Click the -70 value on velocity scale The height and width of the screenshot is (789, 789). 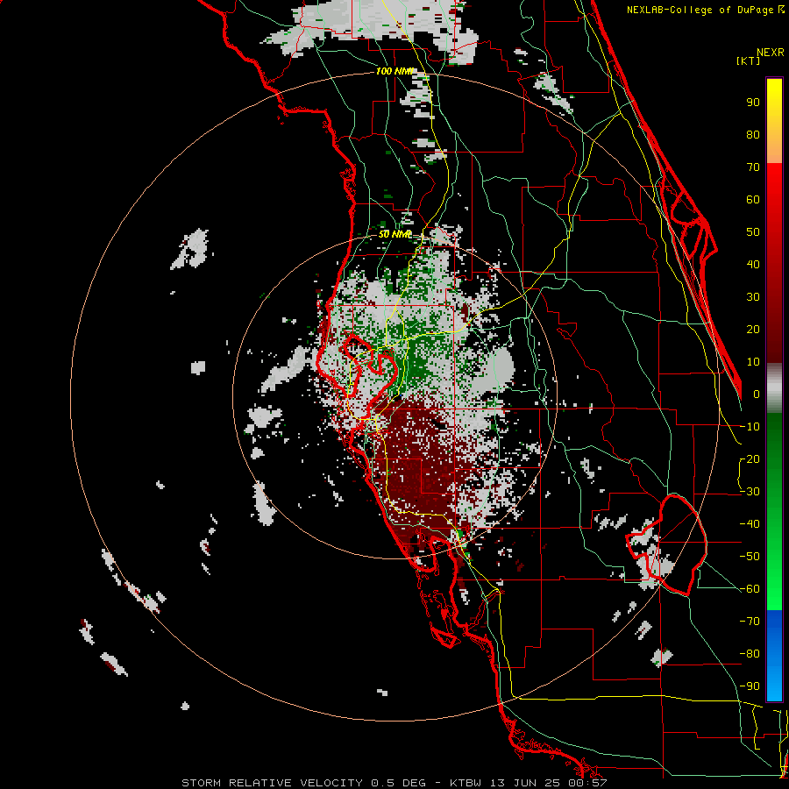[x=750, y=622]
